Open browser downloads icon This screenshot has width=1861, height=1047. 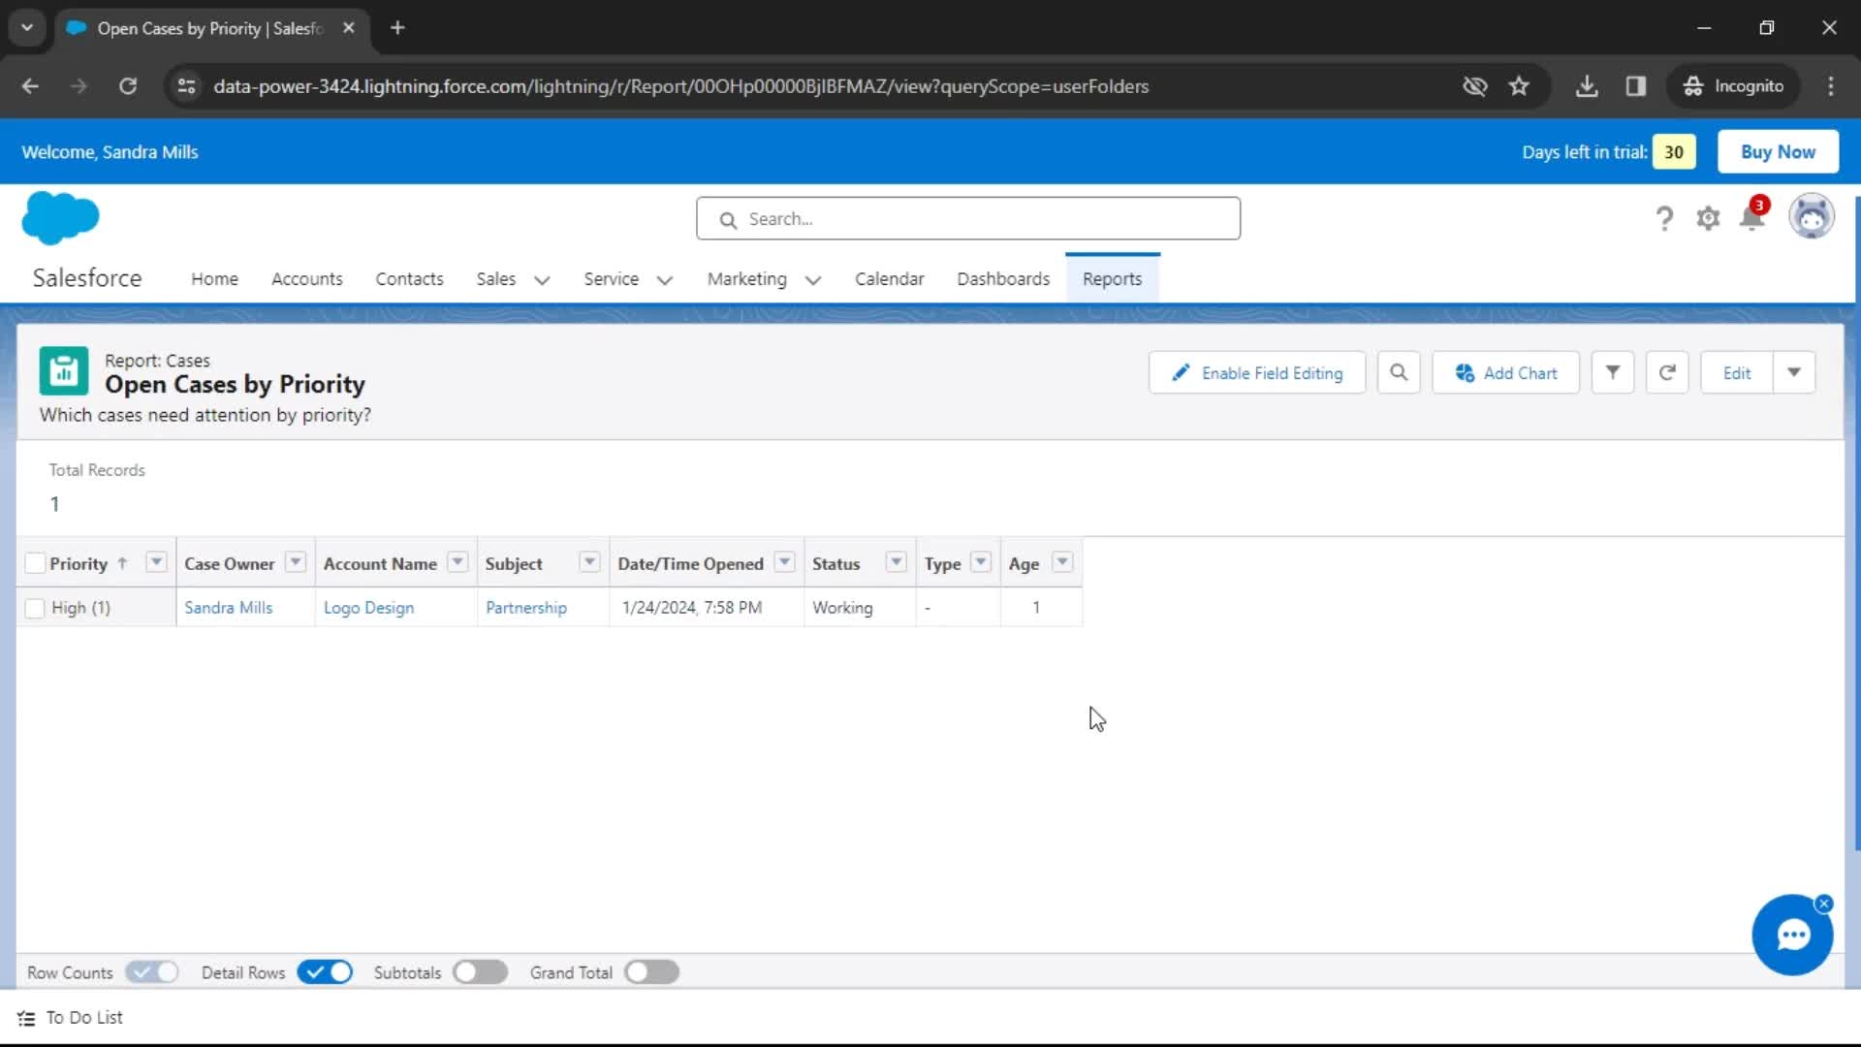tap(1587, 86)
